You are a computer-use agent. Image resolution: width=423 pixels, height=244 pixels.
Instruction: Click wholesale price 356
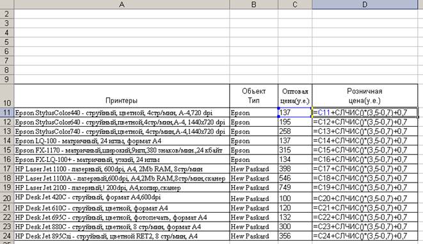(295, 236)
